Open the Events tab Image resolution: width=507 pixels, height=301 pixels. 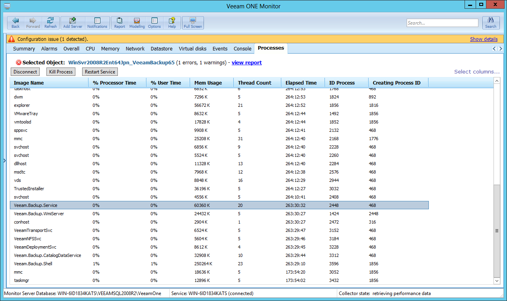220,48
